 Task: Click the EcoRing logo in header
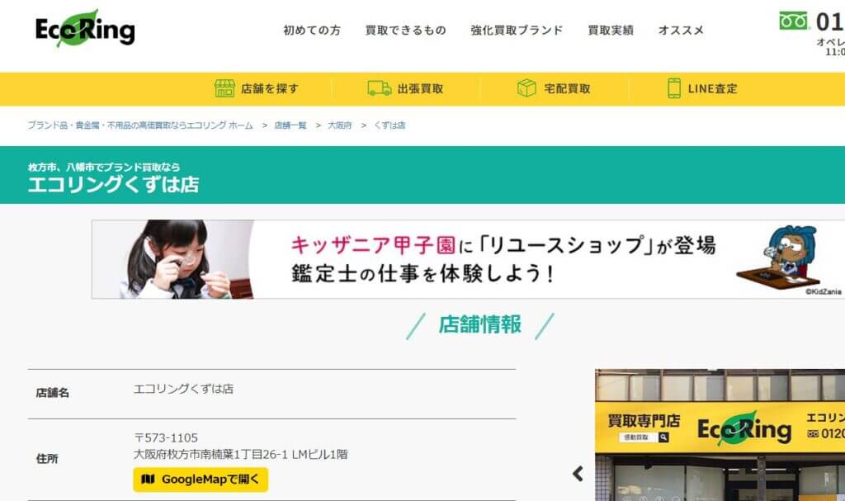[x=85, y=29]
